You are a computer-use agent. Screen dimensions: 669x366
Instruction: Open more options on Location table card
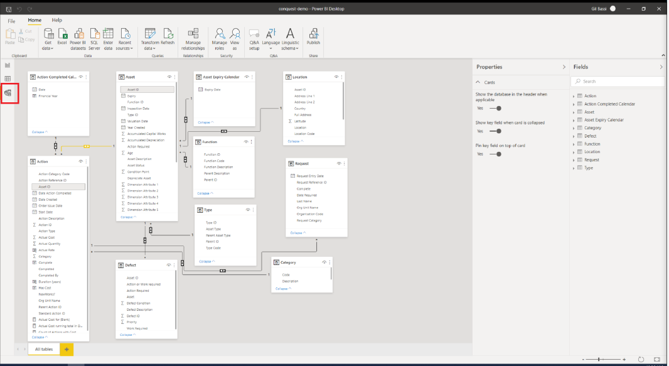[x=342, y=77]
